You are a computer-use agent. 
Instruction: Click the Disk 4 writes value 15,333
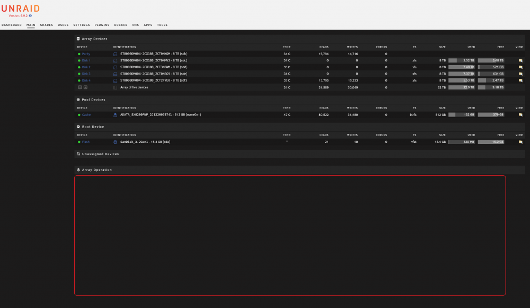pyautogui.click(x=352, y=80)
